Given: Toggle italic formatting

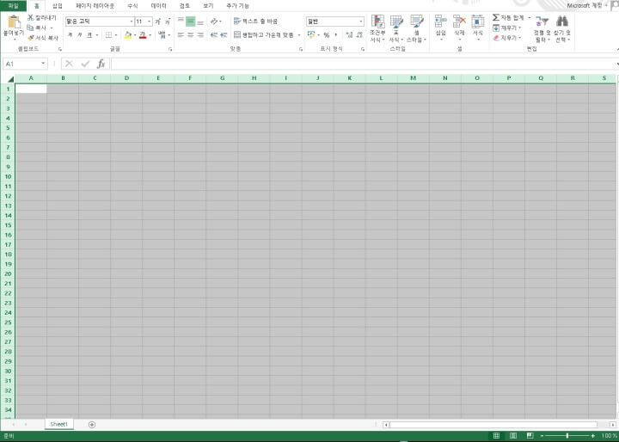Looking at the screenshot, I should point(80,35).
